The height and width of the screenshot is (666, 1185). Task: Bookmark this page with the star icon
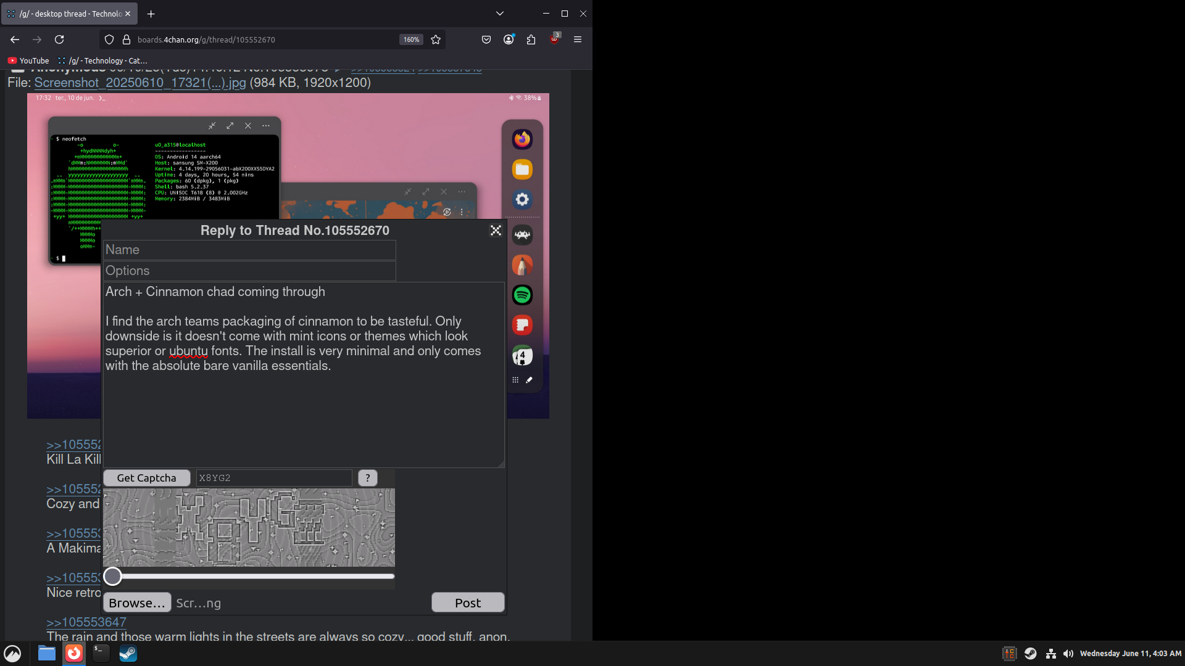[436, 39]
